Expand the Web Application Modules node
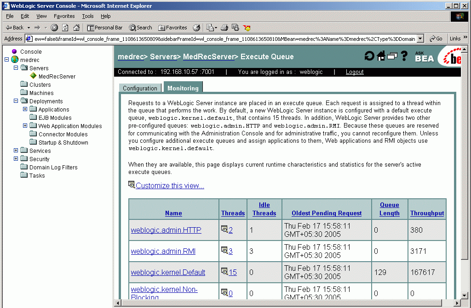 point(25,126)
